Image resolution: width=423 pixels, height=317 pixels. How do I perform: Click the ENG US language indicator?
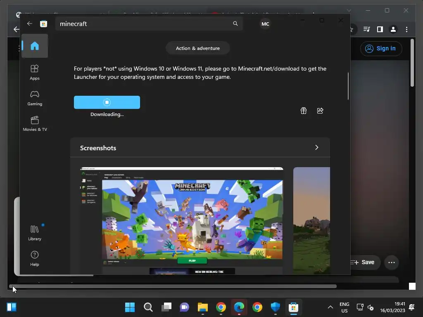tap(344, 307)
